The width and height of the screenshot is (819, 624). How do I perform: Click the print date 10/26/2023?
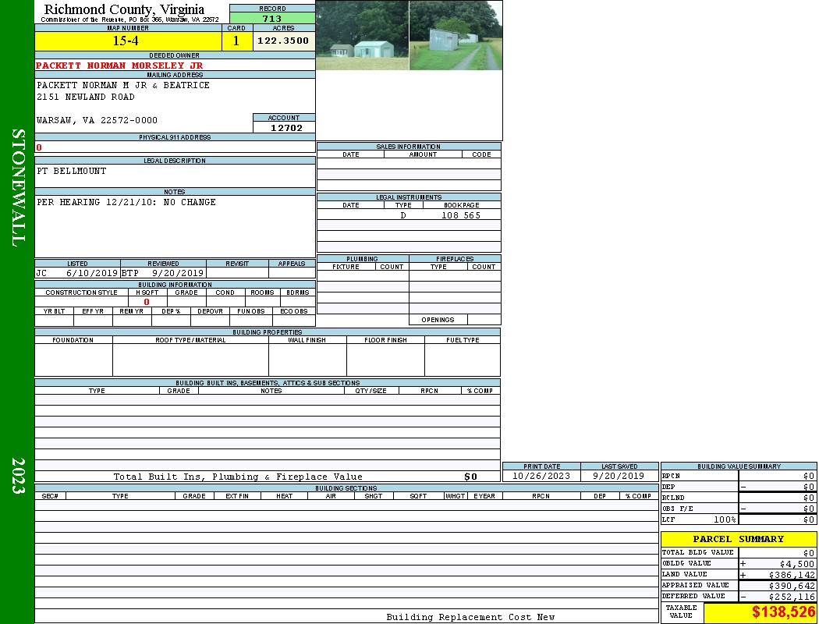[541, 476]
